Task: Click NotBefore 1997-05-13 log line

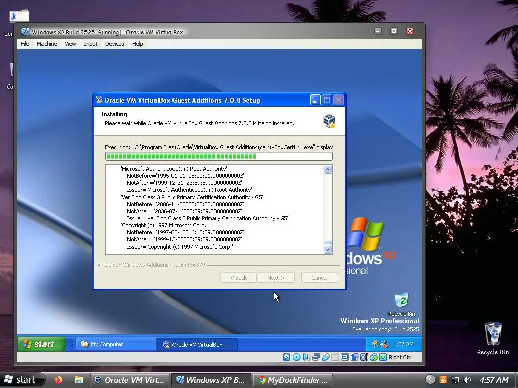Action: (185, 232)
